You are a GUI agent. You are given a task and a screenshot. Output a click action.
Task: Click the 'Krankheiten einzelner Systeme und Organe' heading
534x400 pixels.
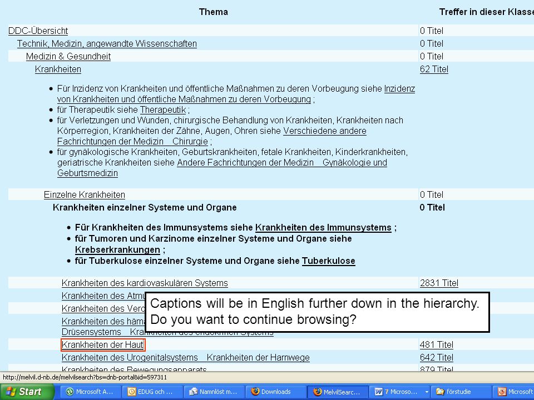tap(145, 207)
